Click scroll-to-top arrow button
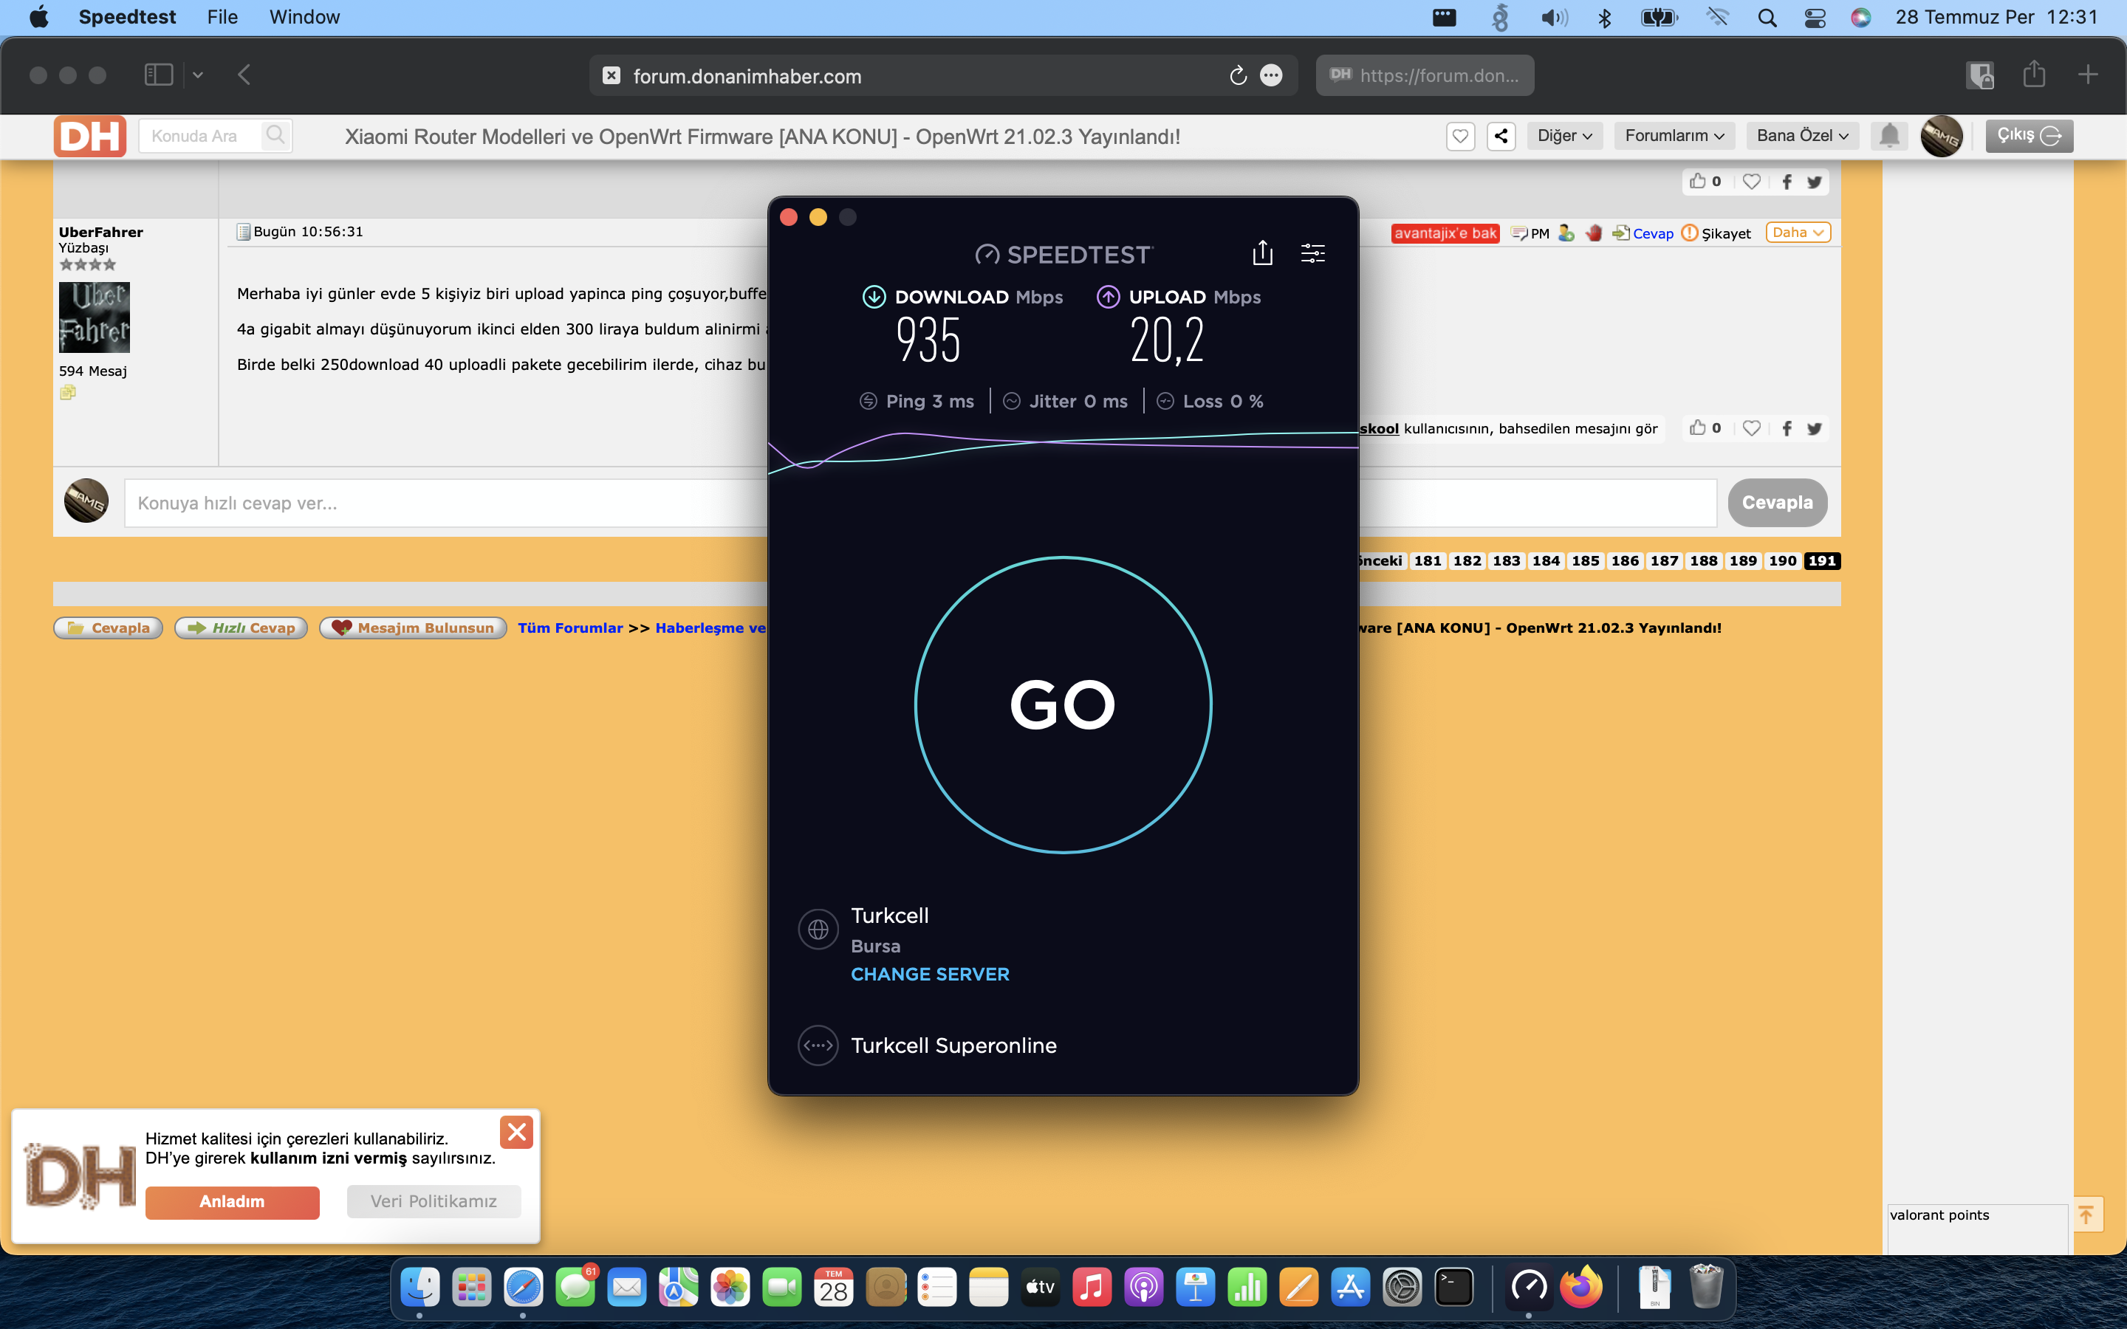2127x1329 pixels. pyautogui.click(x=2086, y=1215)
